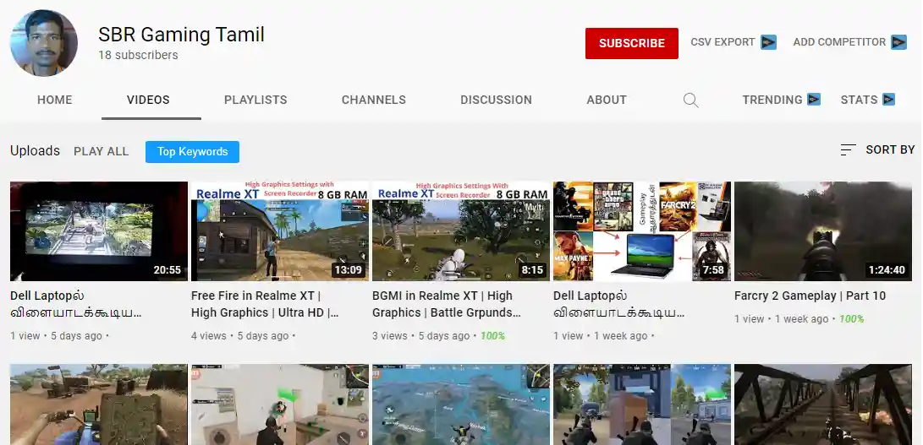Image resolution: width=923 pixels, height=445 pixels.
Task: Open the PLAYLISTS tab
Action: (x=255, y=100)
